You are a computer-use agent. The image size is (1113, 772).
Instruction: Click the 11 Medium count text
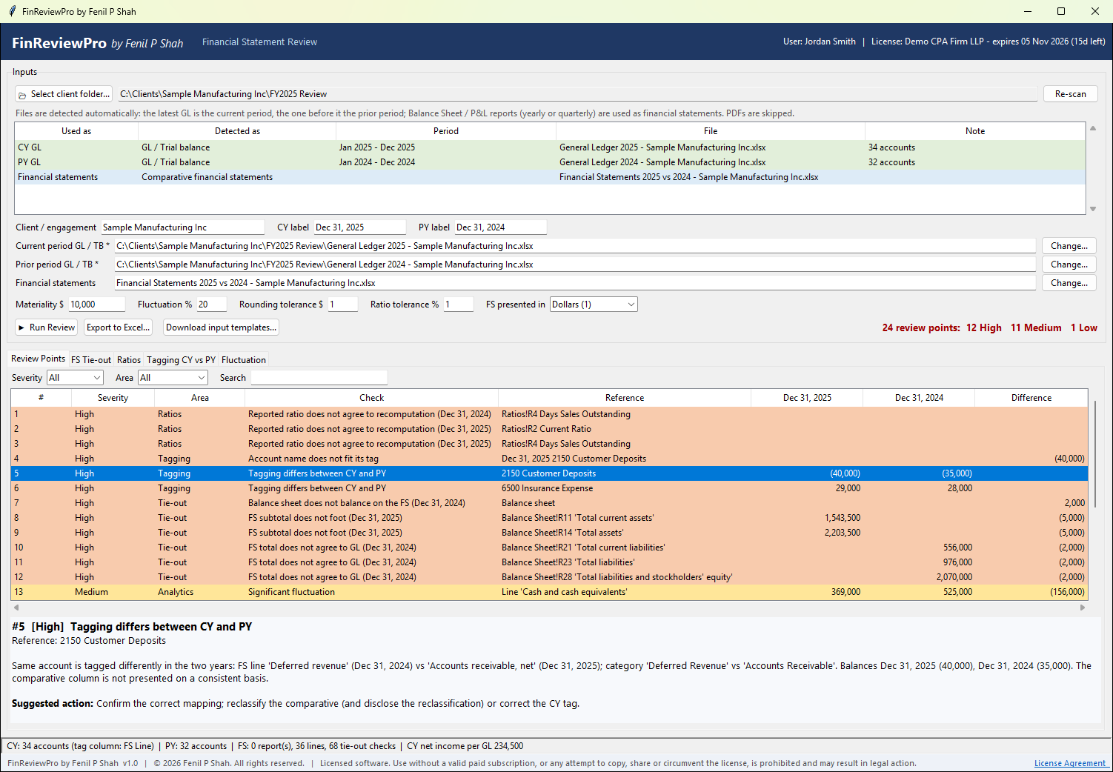point(1036,327)
